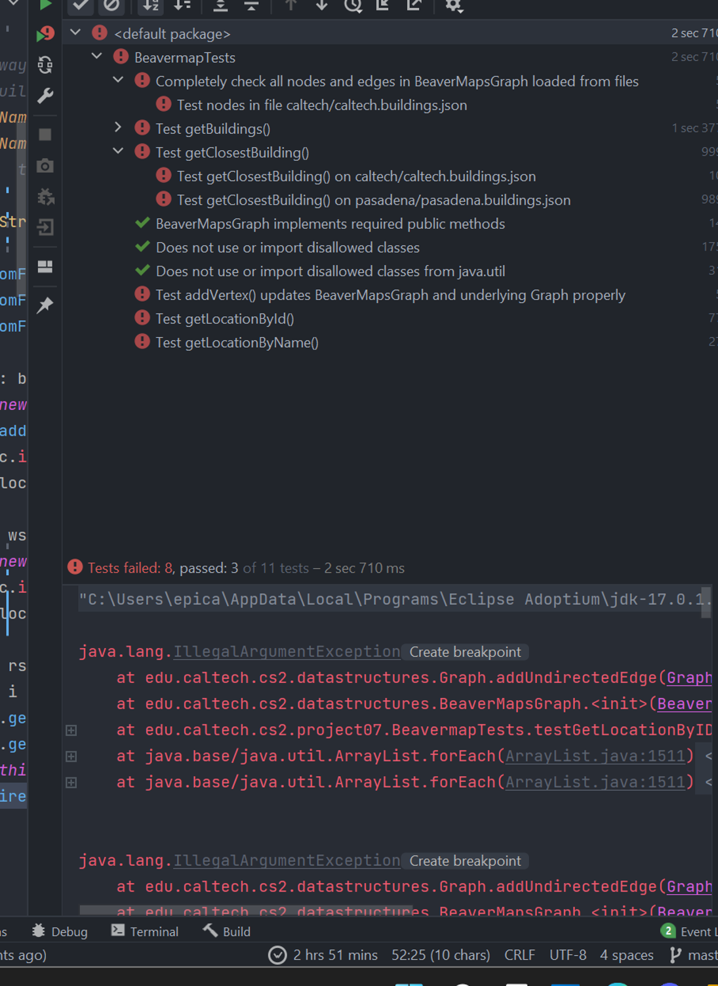Image resolution: width=718 pixels, height=986 pixels.
Task: Click the Toggle Auto-Test rerun icon
Action: click(x=45, y=64)
